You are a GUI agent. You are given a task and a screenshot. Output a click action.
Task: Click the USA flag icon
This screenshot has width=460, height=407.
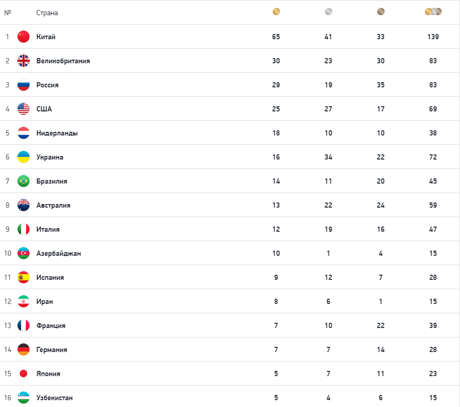coord(24,109)
